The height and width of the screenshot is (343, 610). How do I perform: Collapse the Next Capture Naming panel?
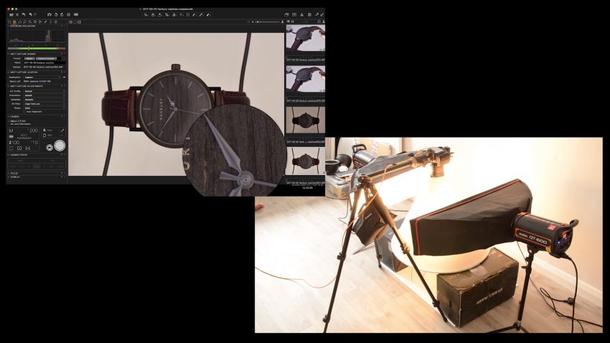(8, 54)
